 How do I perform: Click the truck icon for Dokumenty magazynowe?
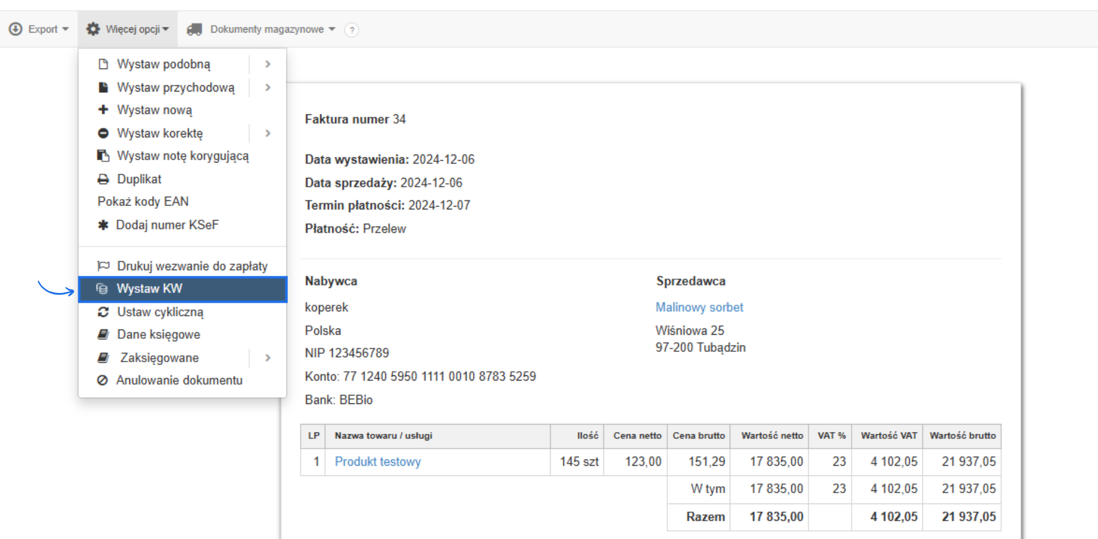pos(194,29)
